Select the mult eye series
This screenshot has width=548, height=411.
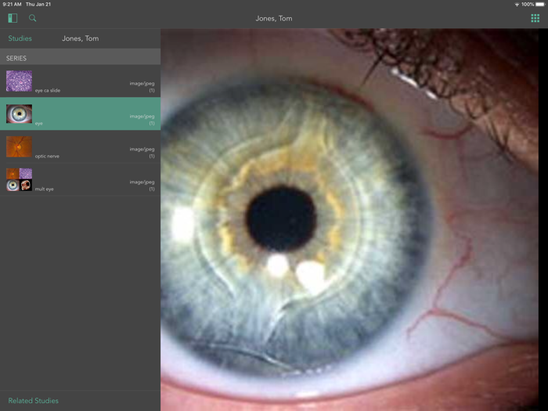pyautogui.click(x=81, y=179)
